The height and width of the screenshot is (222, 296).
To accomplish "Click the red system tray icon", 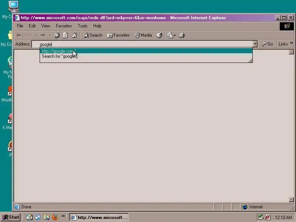I will tap(268, 218).
